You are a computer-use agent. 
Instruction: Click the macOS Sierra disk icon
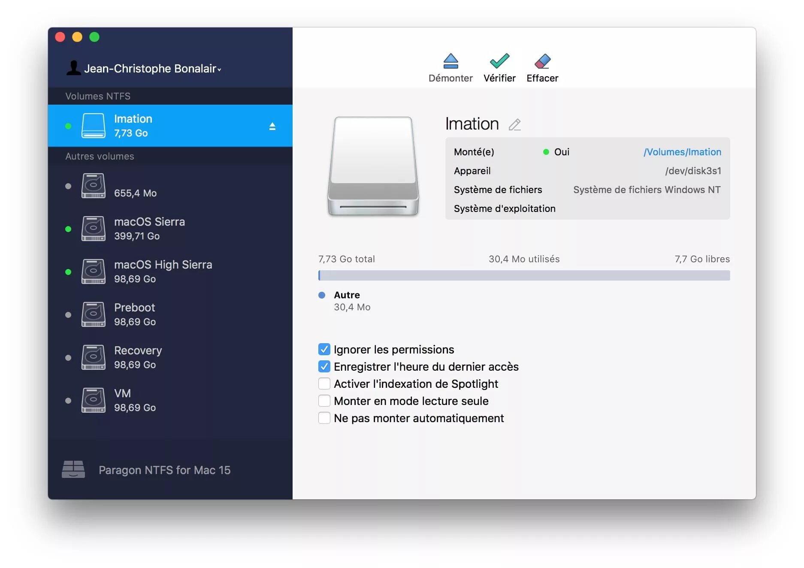coord(94,229)
